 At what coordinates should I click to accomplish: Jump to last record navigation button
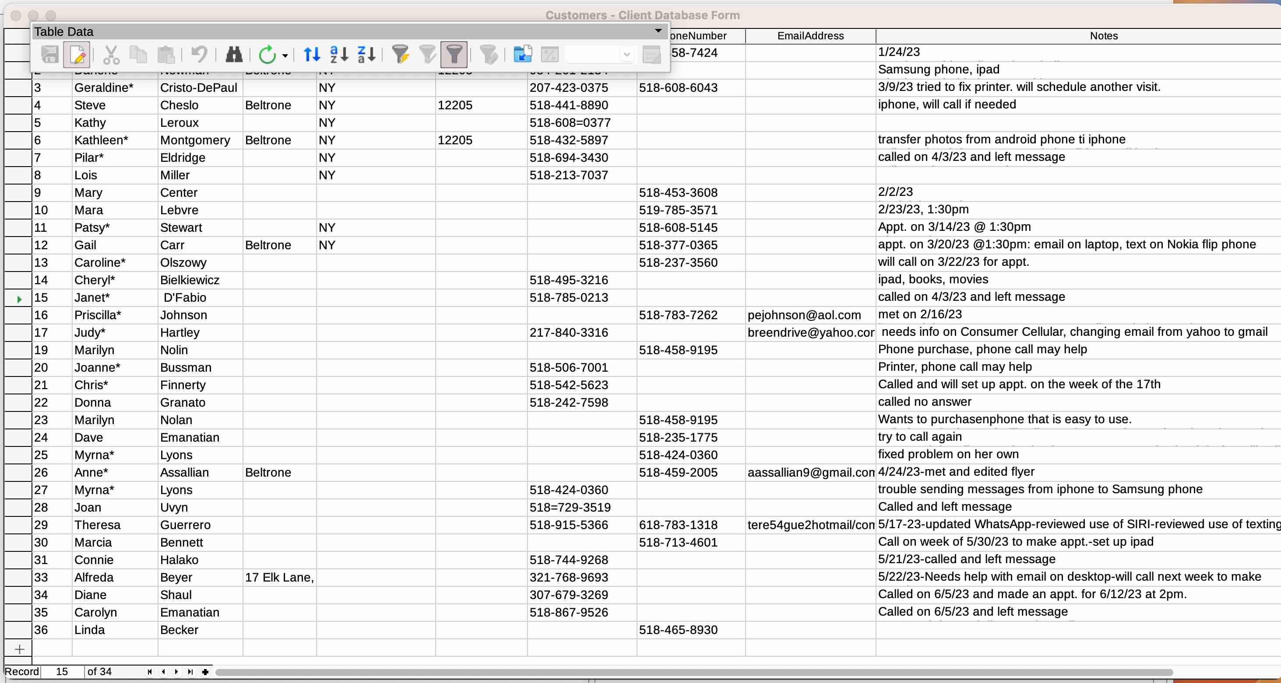click(x=190, y=672)
